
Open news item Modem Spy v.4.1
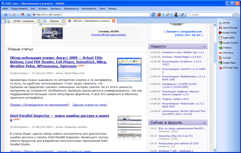(x=183, y=52)
